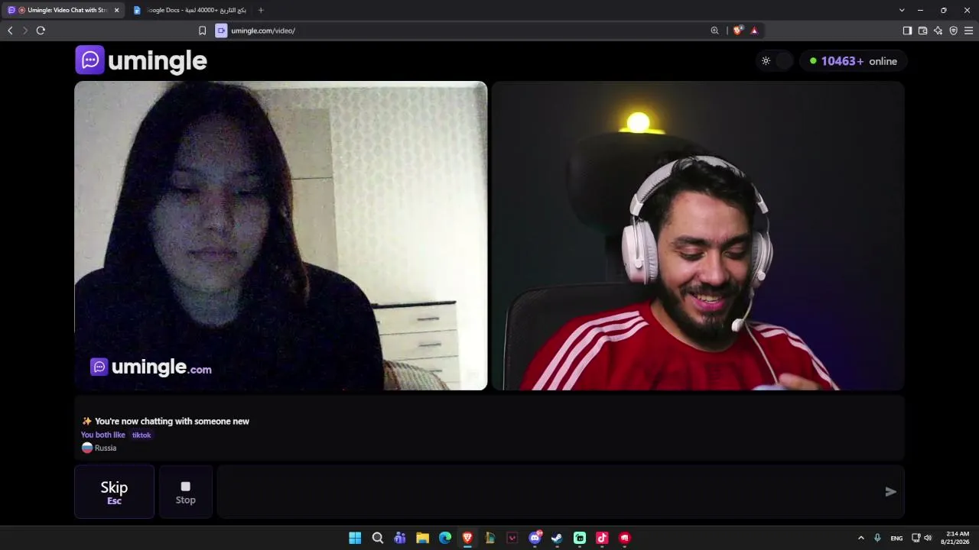
Task: Switch to the Google Docs tab
Action: tap(191, 10)
